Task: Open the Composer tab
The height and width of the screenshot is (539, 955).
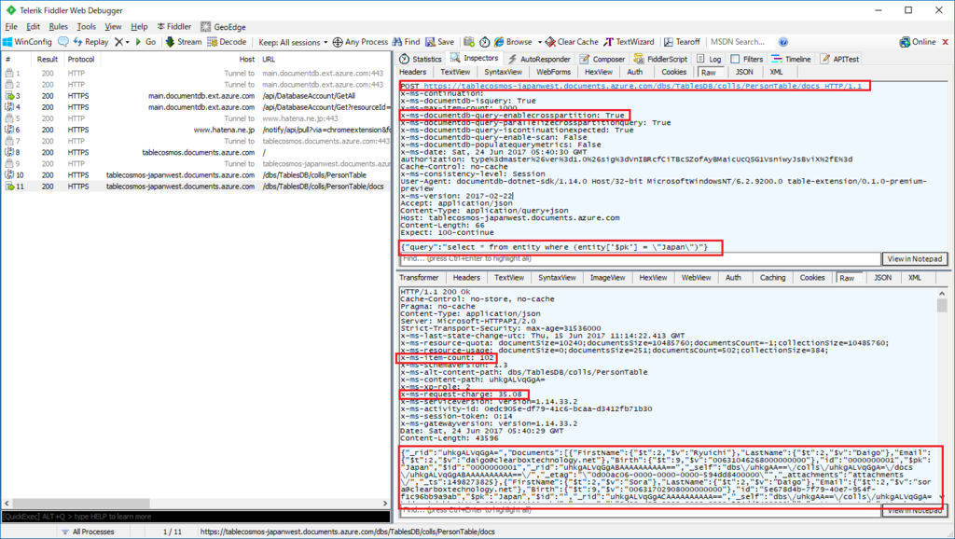Action: (602, 59)
